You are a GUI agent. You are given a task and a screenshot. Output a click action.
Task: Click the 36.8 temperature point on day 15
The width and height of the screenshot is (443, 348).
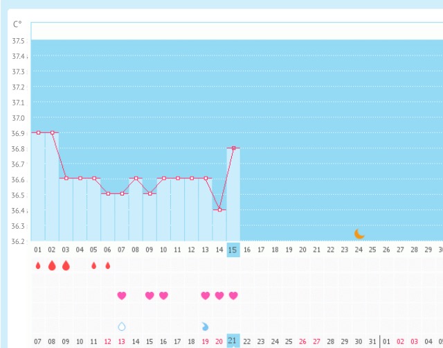click(x=233, y=148)
